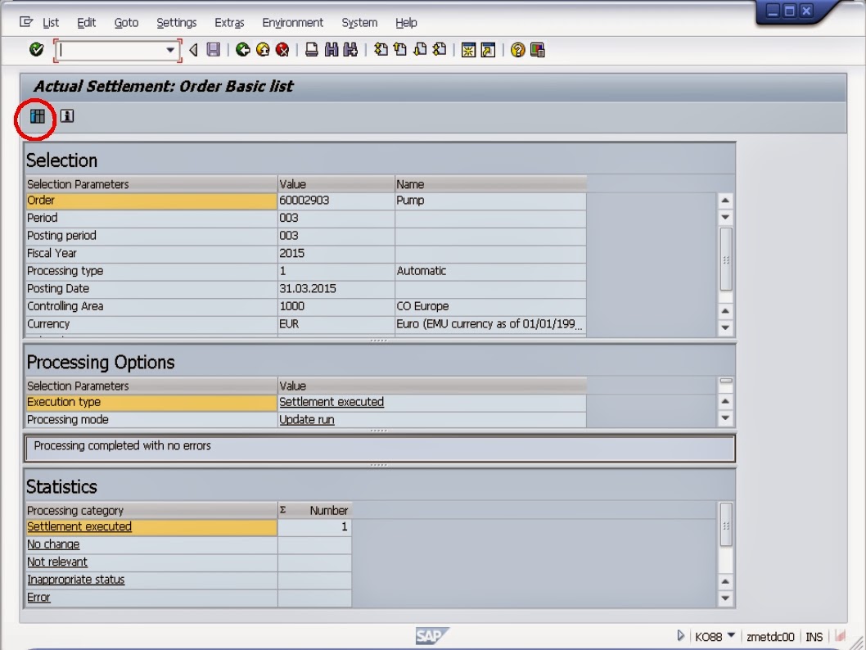Click the Next Page icon

420,50
